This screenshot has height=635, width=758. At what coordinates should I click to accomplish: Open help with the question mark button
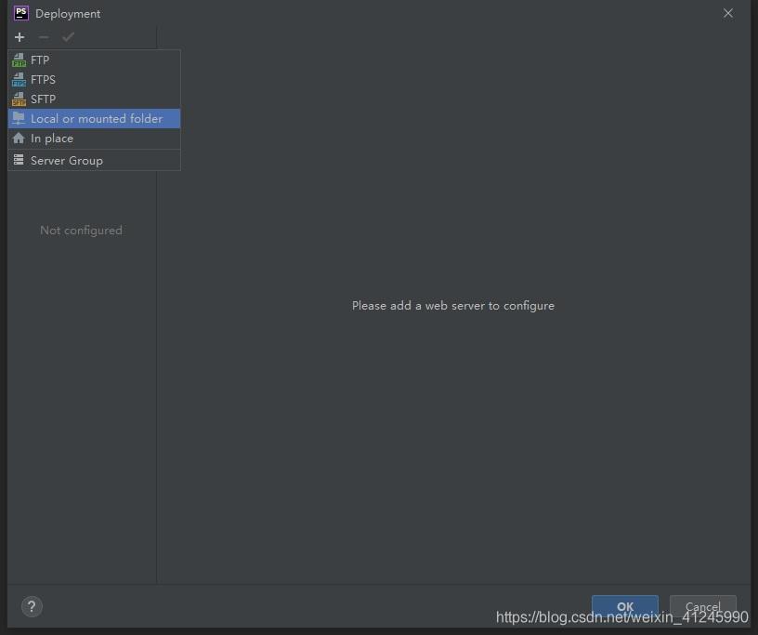32,607
